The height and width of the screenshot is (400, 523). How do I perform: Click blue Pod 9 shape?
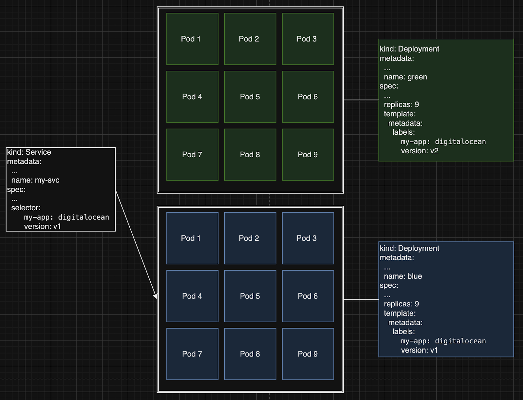click(308, 354)
